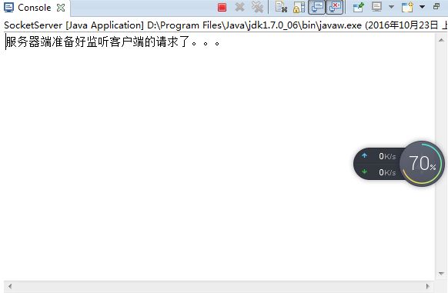Toggle Show Console When Standard Error Changes
The width and height of the screenshot is (448, 293).
pyautogui.click(x=334, y=7)
